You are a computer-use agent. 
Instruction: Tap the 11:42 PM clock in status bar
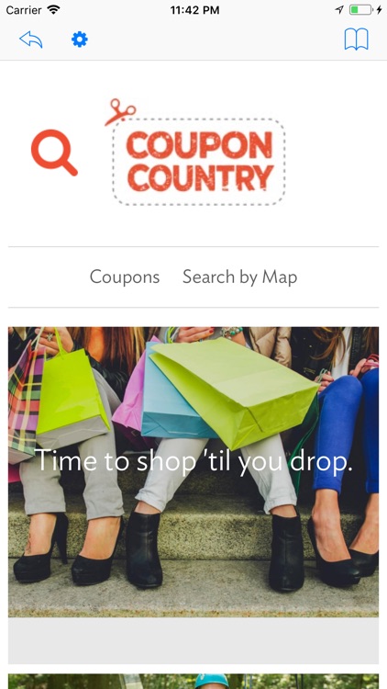pos(194,10)
